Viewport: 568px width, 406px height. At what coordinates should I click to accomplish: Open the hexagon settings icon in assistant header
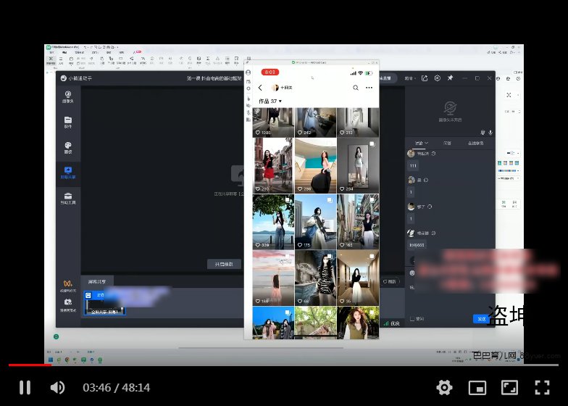click(x=438, y=78)
